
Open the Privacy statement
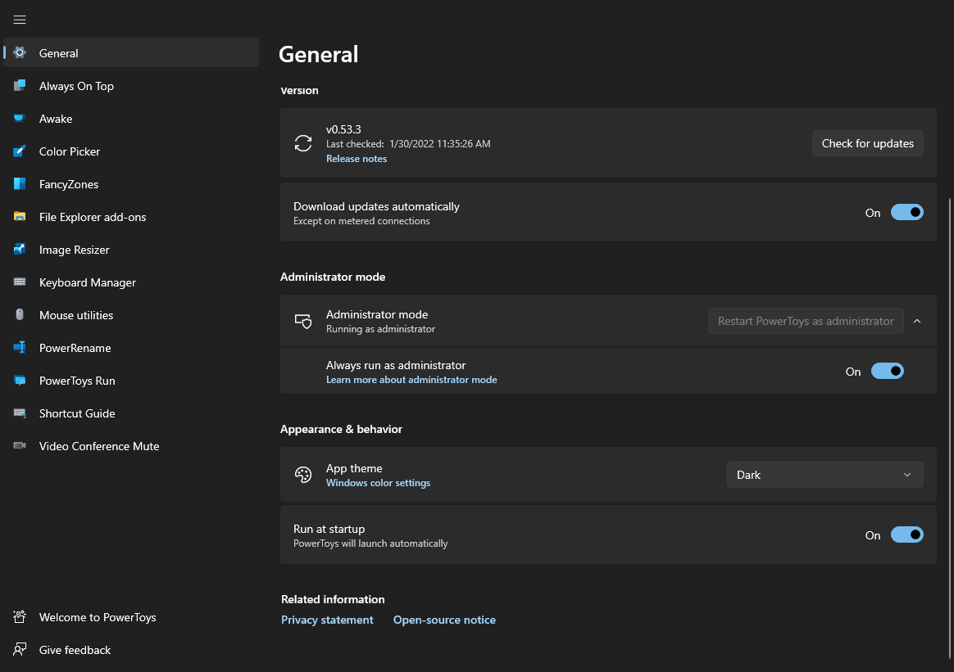[327, 620]
